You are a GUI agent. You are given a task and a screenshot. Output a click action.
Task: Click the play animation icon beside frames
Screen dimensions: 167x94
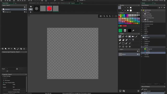[x=31, y=12]
